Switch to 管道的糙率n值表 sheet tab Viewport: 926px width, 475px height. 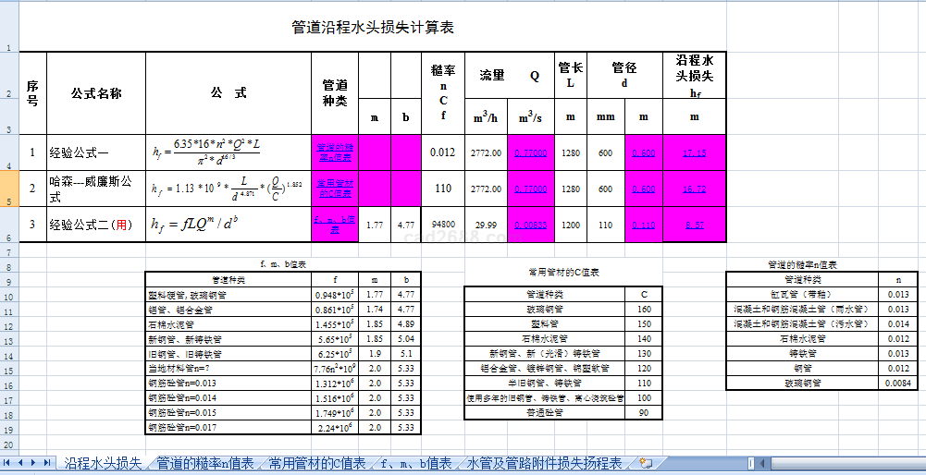(204, 463)
